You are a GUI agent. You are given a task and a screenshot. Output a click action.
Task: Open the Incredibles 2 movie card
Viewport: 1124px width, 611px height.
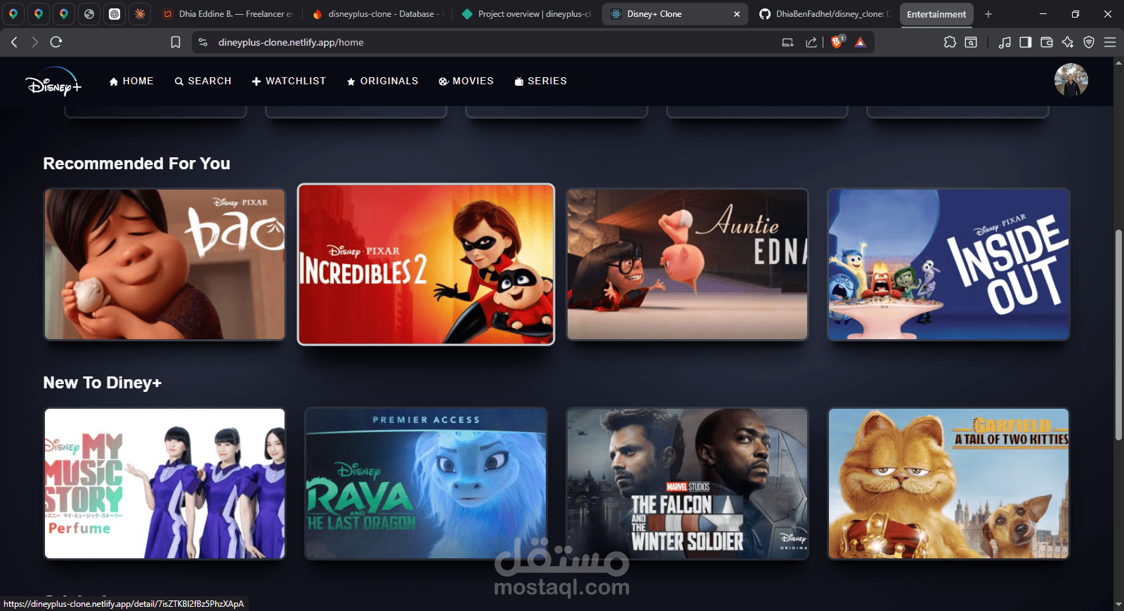426,264
